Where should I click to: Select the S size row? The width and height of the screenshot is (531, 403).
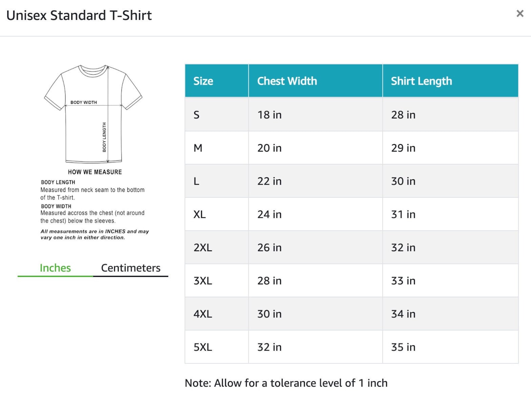[351, 114]
